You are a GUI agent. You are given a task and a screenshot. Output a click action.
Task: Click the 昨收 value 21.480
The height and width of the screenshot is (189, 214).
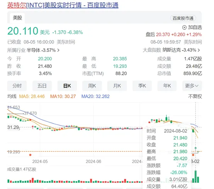pos(45,66)
